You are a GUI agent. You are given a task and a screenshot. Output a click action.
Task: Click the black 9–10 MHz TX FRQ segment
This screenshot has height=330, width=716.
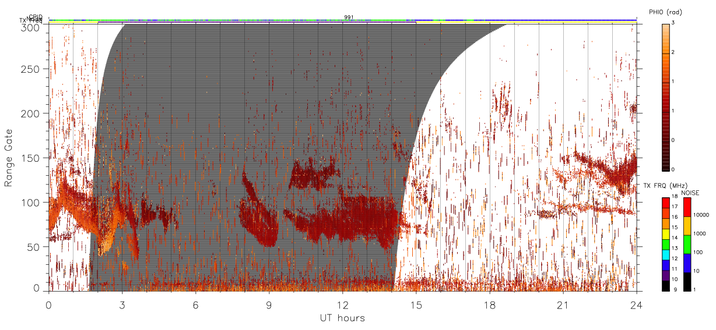[665, 286]
